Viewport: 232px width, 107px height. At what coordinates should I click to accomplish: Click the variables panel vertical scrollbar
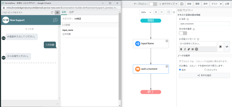(x=120, y=56)
